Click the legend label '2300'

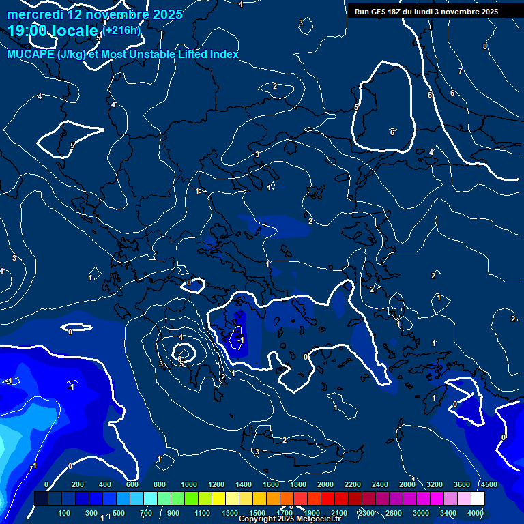coord(366,513)
